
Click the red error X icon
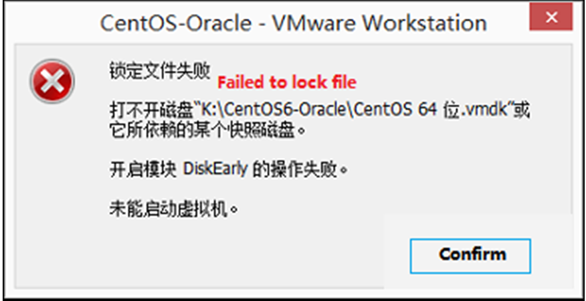(x=52, y=82)
